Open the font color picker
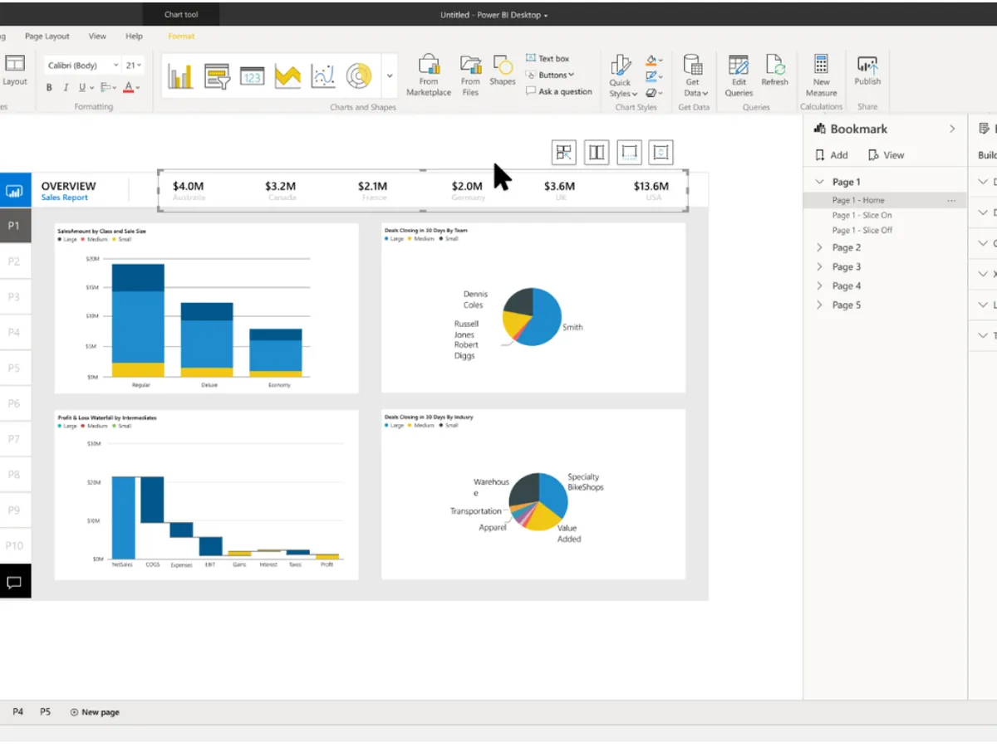 [132, 87]
